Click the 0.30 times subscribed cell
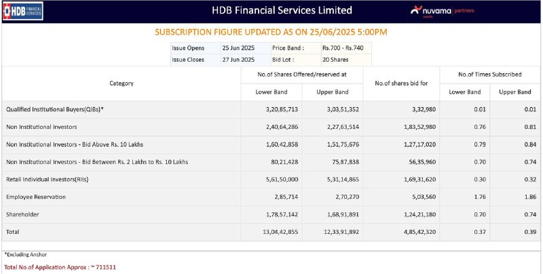 pyautogui.click(x=480, y=180)
